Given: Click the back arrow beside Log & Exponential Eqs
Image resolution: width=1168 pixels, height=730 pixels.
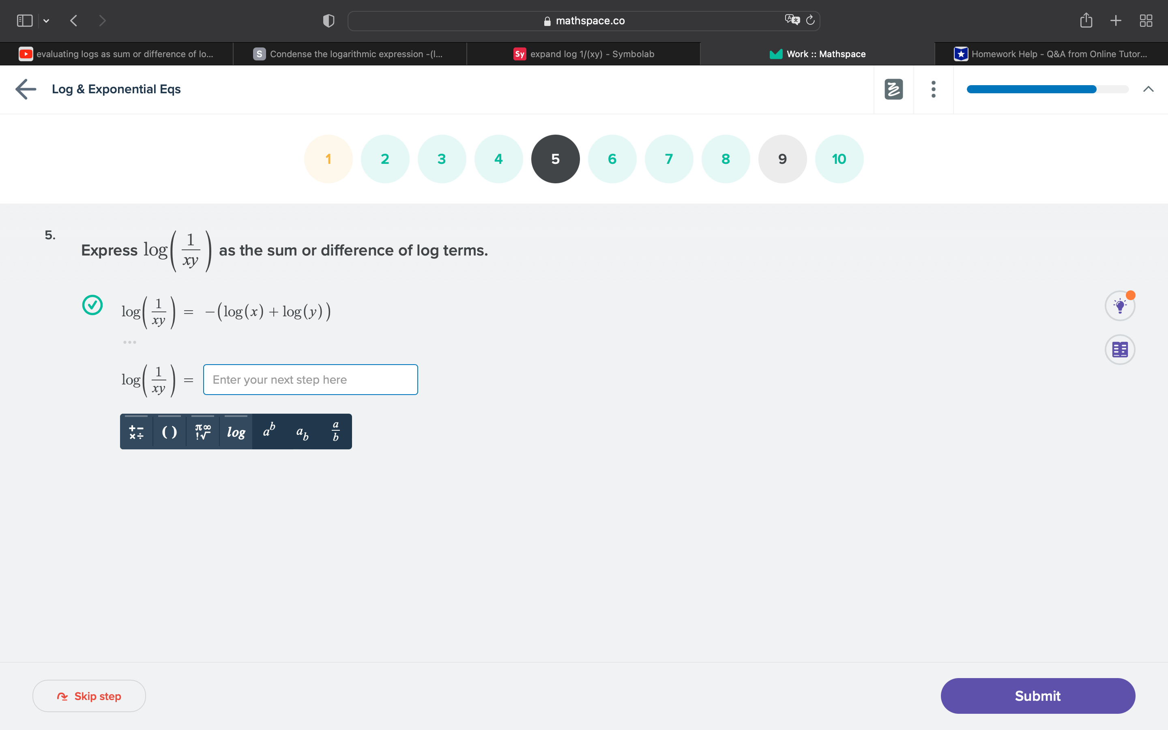Looking at the screenshot, I should [26, 89].
